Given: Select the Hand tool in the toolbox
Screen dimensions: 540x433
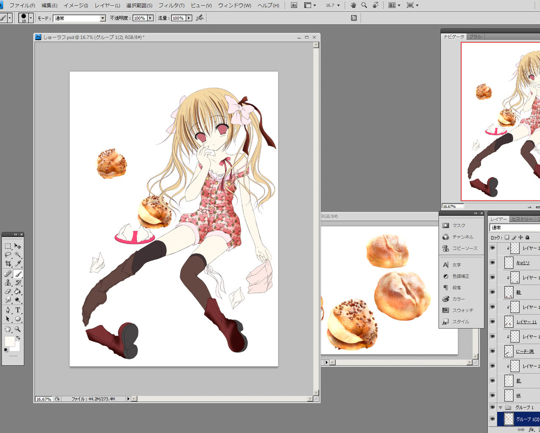Looking at the screenshot, I should 8,329.
